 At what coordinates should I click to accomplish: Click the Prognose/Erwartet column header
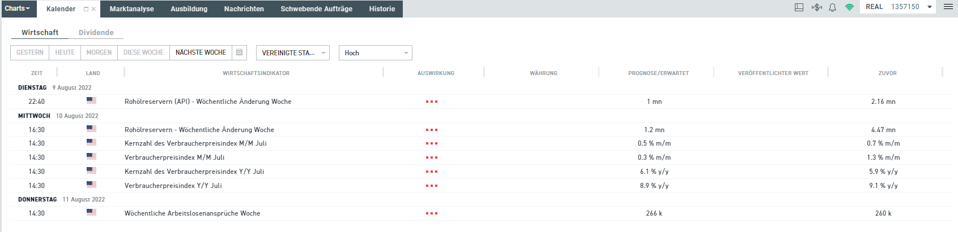coord(658,73)
